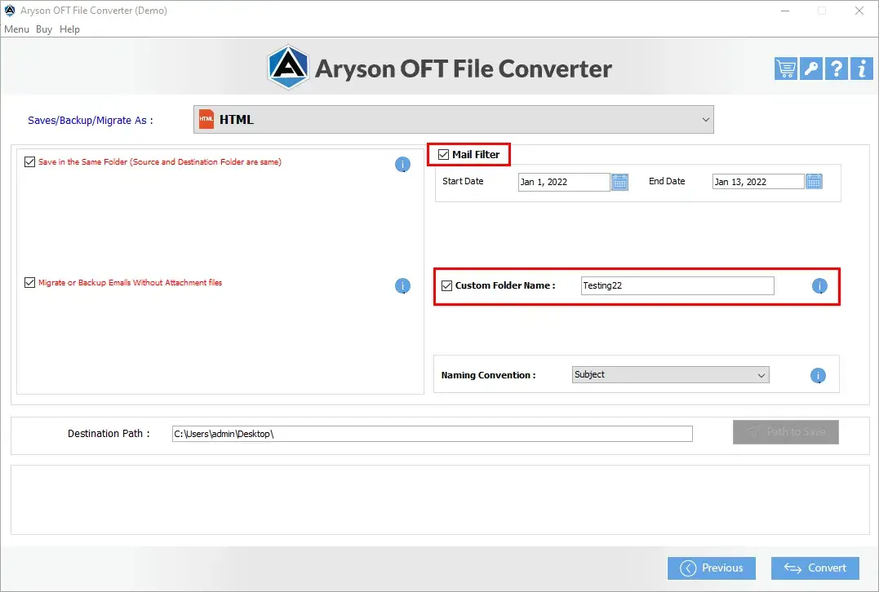Open the Buy menu
Viewport: 879px width, 592px height.
(x=44, y=29)
